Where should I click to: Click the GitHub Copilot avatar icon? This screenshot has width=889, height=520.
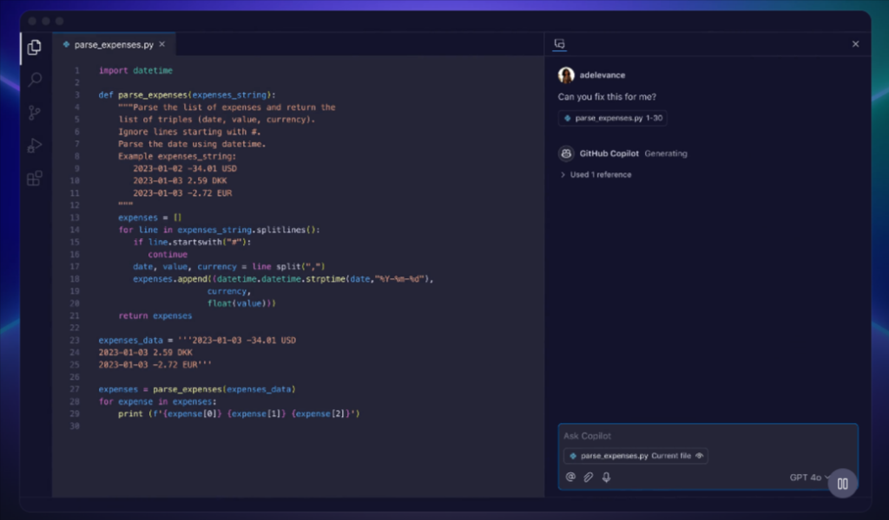tap(566, 153)
